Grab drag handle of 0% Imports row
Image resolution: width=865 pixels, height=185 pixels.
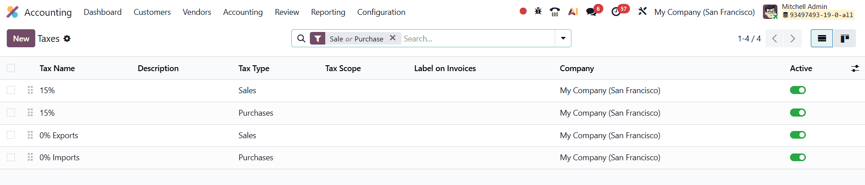coord(30,157)
